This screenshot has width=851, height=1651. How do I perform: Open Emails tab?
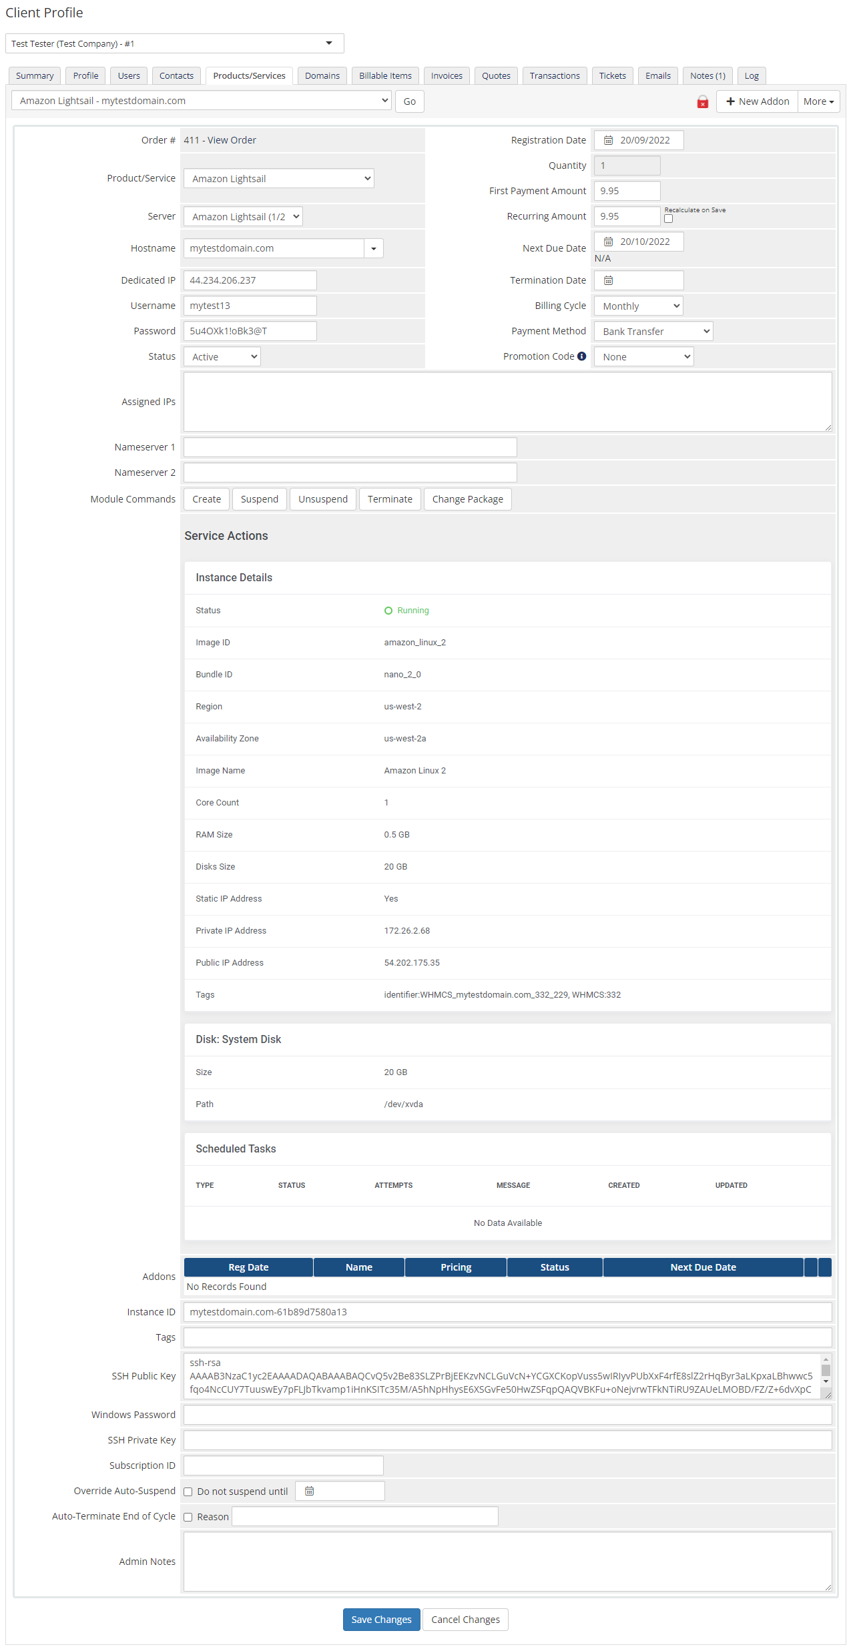[657, 75]
